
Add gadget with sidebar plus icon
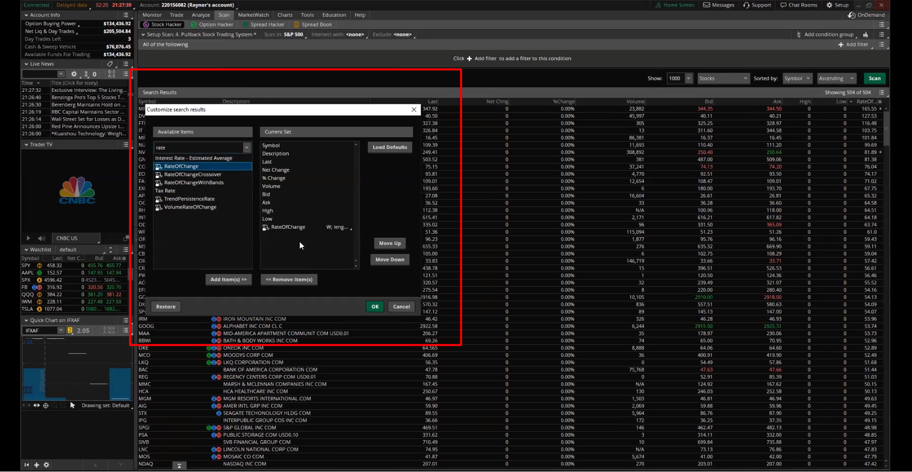(x=36, y=465)
